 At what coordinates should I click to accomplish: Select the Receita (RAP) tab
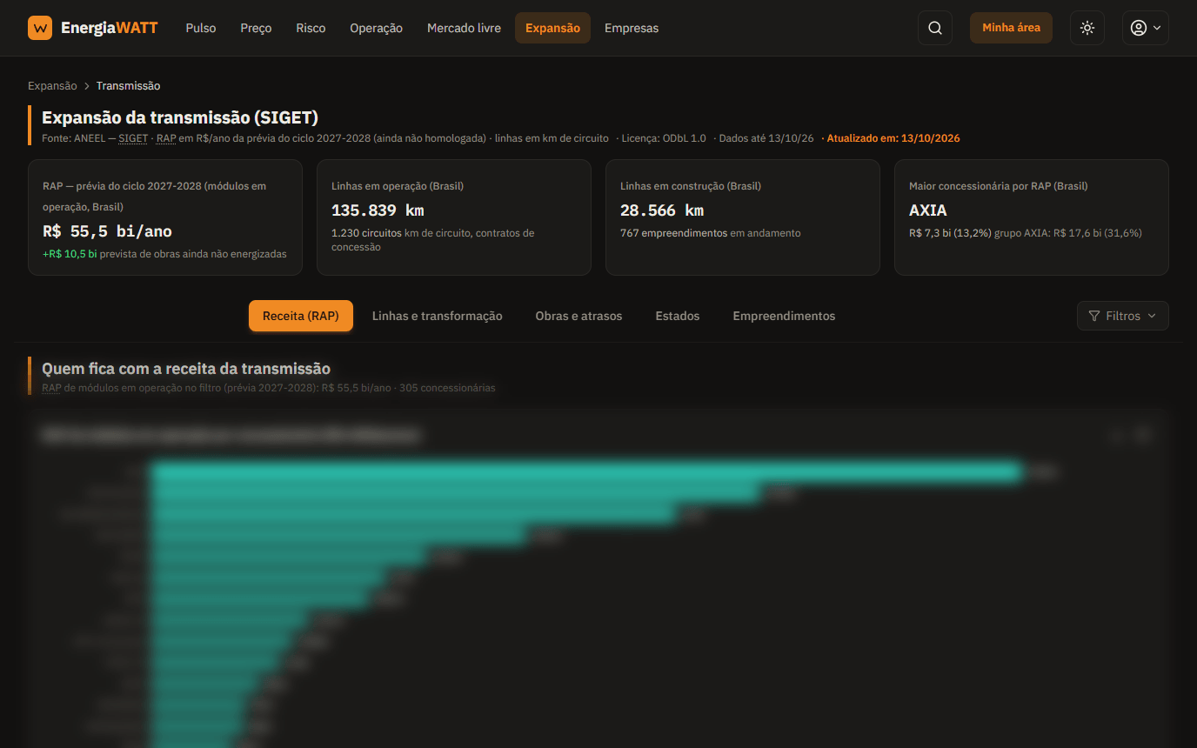point(301,316)
